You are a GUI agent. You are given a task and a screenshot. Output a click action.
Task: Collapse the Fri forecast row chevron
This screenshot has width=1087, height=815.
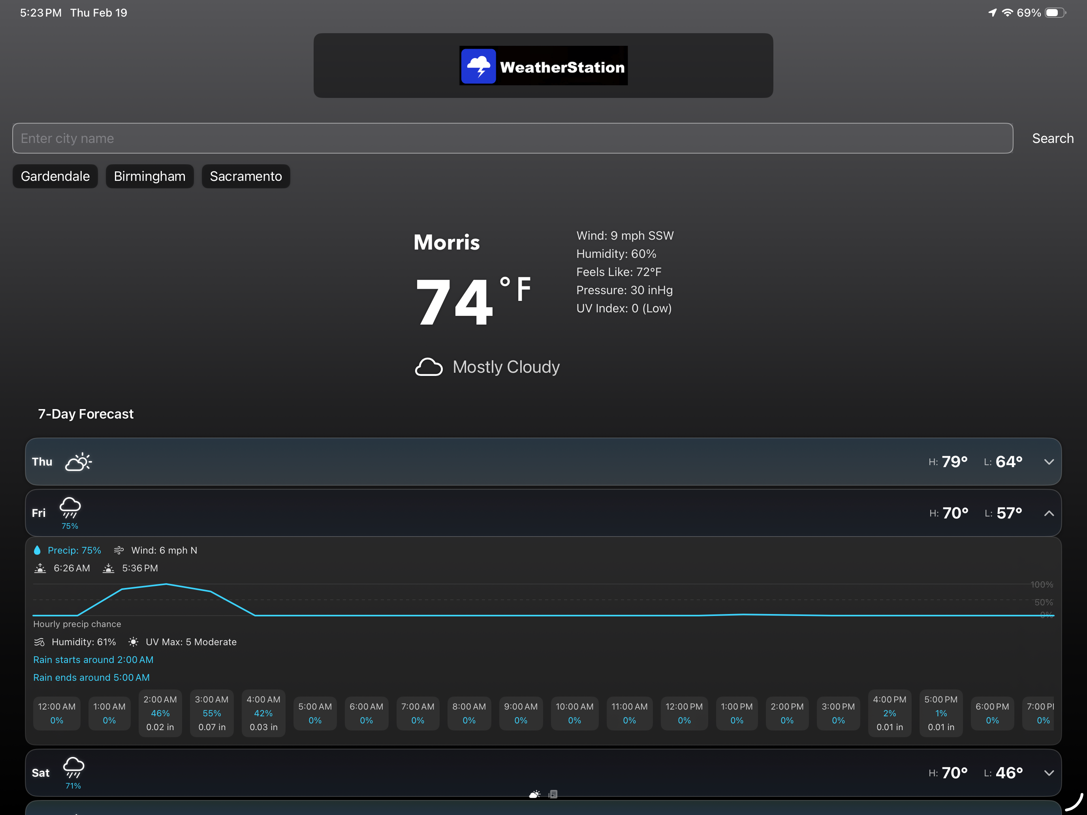click(1049, 513)
